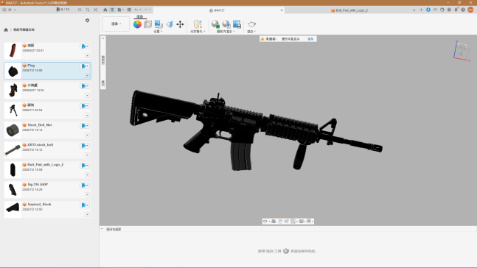Select the AR15-stock_bolt file name
This screenshot has width=477, height=268.
(x=40, y=145)
